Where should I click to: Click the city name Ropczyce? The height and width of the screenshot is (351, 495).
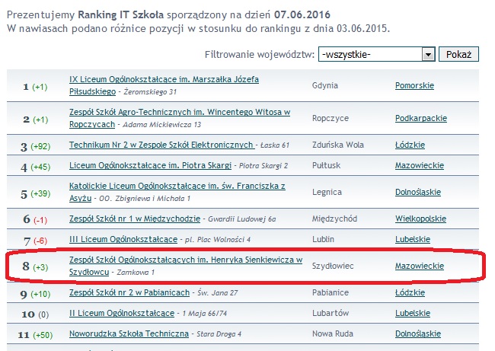pyautogui.click(x=331, y=118)
